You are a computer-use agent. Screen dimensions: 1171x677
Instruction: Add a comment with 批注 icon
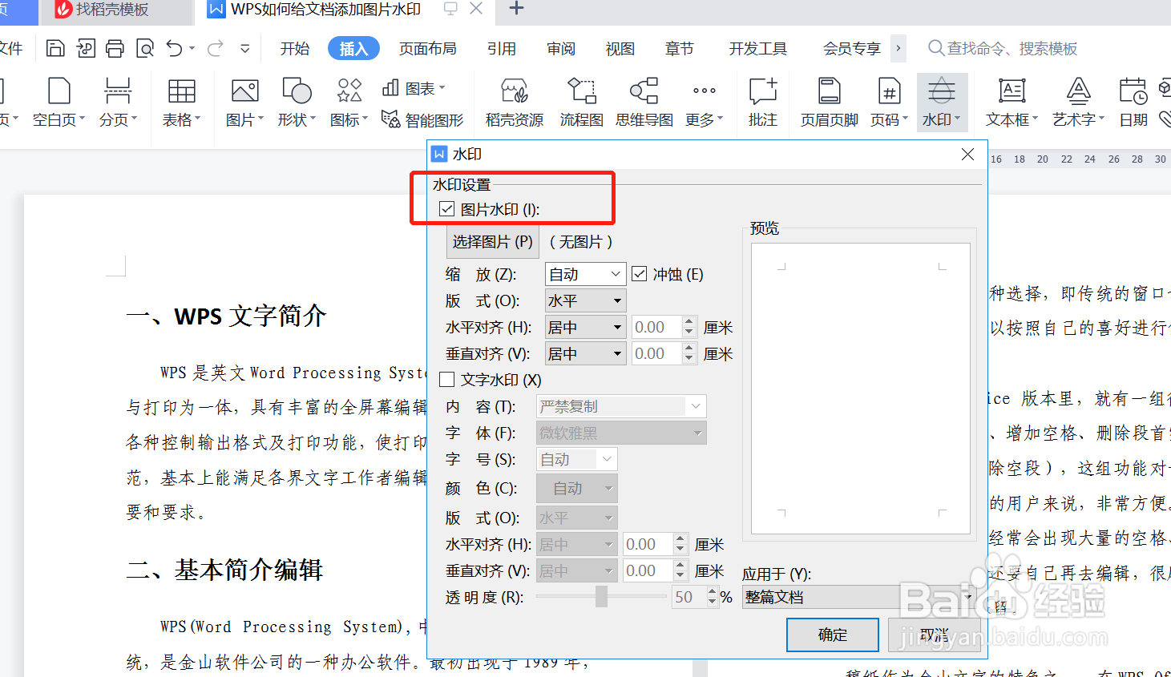tap(762, 91)
